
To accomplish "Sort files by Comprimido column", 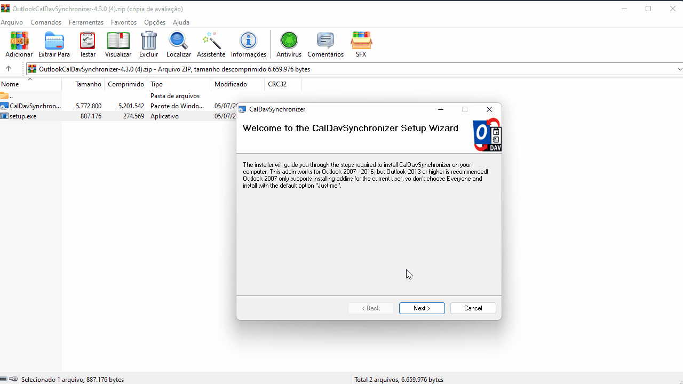I will (125, 84).
